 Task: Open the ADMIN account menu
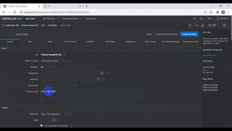(x=223, y=19)
